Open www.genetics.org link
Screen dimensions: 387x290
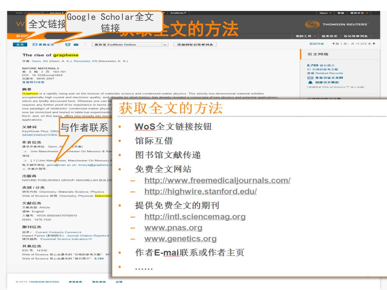coord(180,239)
